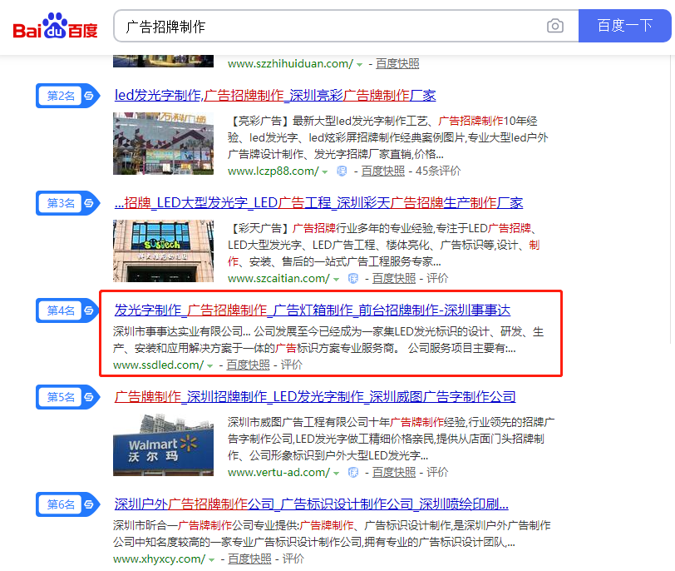Image resolution: width=675 pixels, height=571 pixels.
Task: Open the 深圳户外广告招牌制作公司 result title
Action: [311, 504]
